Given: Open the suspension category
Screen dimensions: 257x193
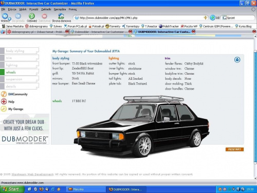Looking at the screenshot, I should [20, 79].
